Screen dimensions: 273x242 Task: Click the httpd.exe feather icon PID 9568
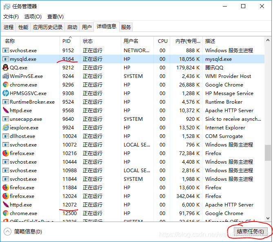pos(6,110)
